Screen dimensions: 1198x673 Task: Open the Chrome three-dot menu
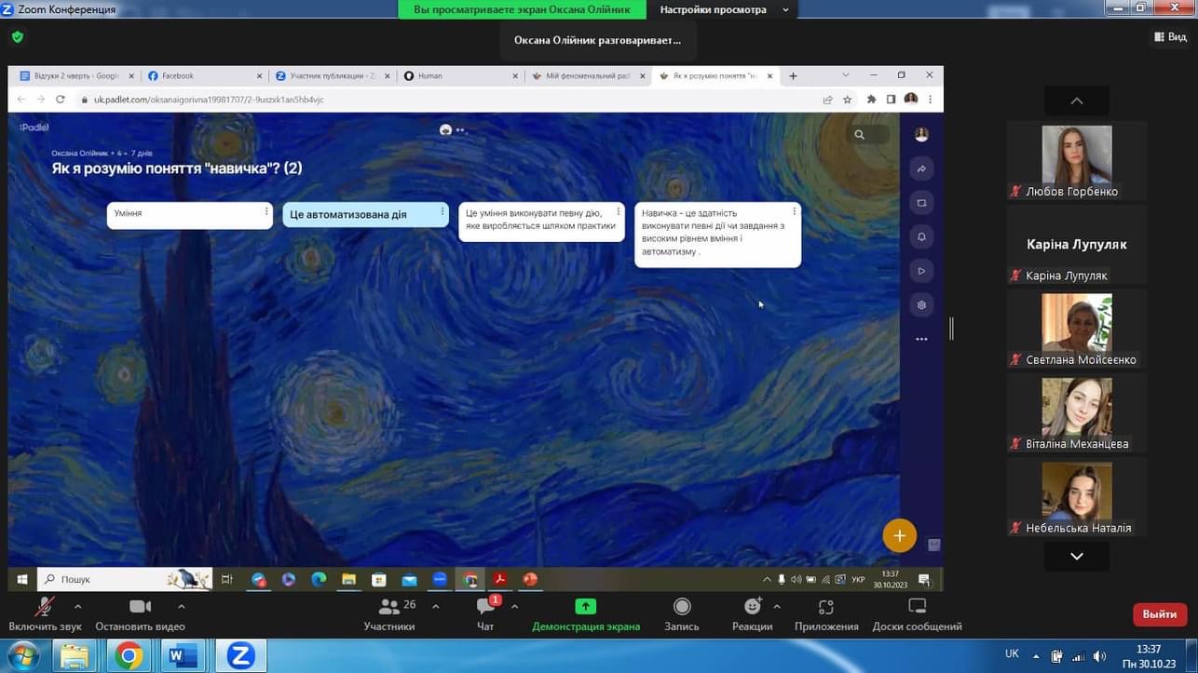point(930,100)
